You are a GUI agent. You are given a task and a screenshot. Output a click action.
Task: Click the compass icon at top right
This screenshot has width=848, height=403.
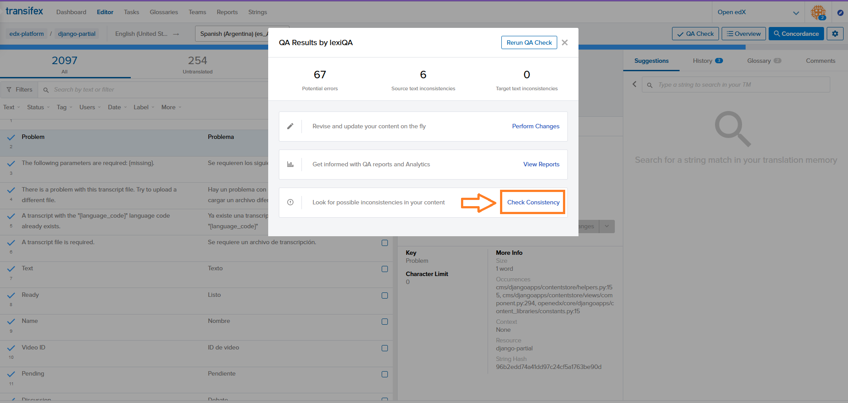(840, 12)
